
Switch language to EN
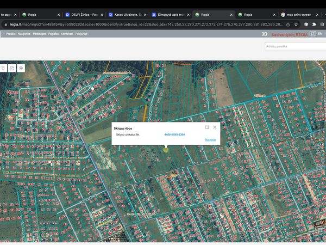[320, 34]
